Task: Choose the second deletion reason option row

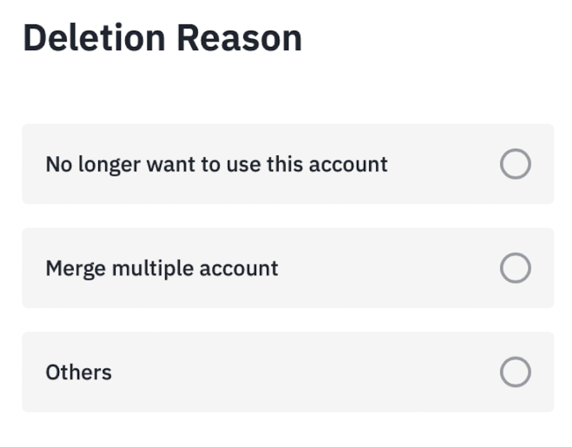Action: 288,268
